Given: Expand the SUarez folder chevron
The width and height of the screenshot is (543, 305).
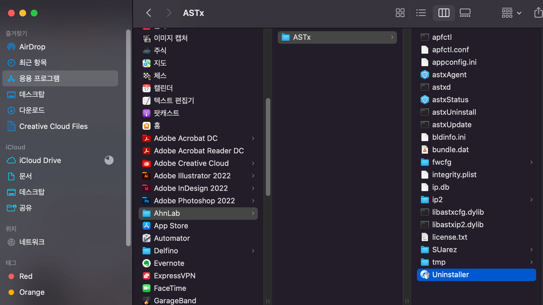Looking at the screenshot, I should pyautogui.click(x=531, y=250).
